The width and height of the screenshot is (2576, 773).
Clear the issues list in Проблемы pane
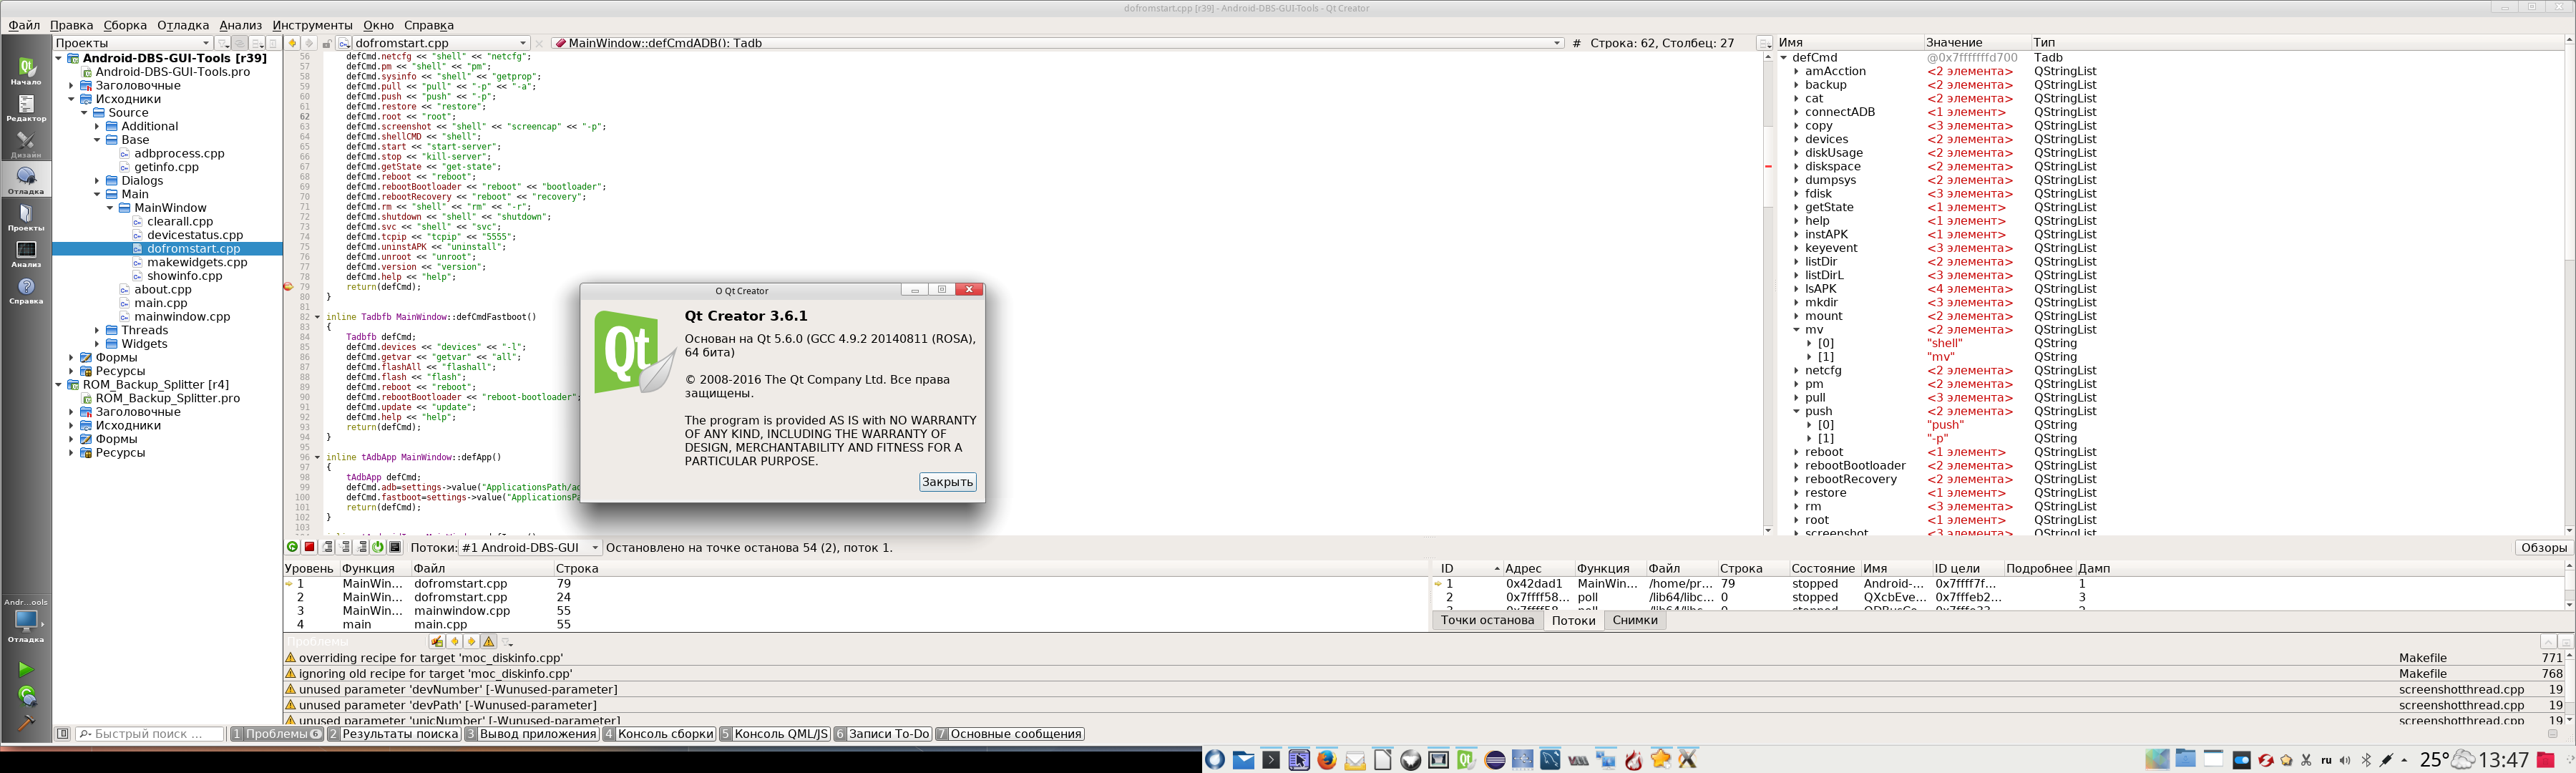pos(437,642)
